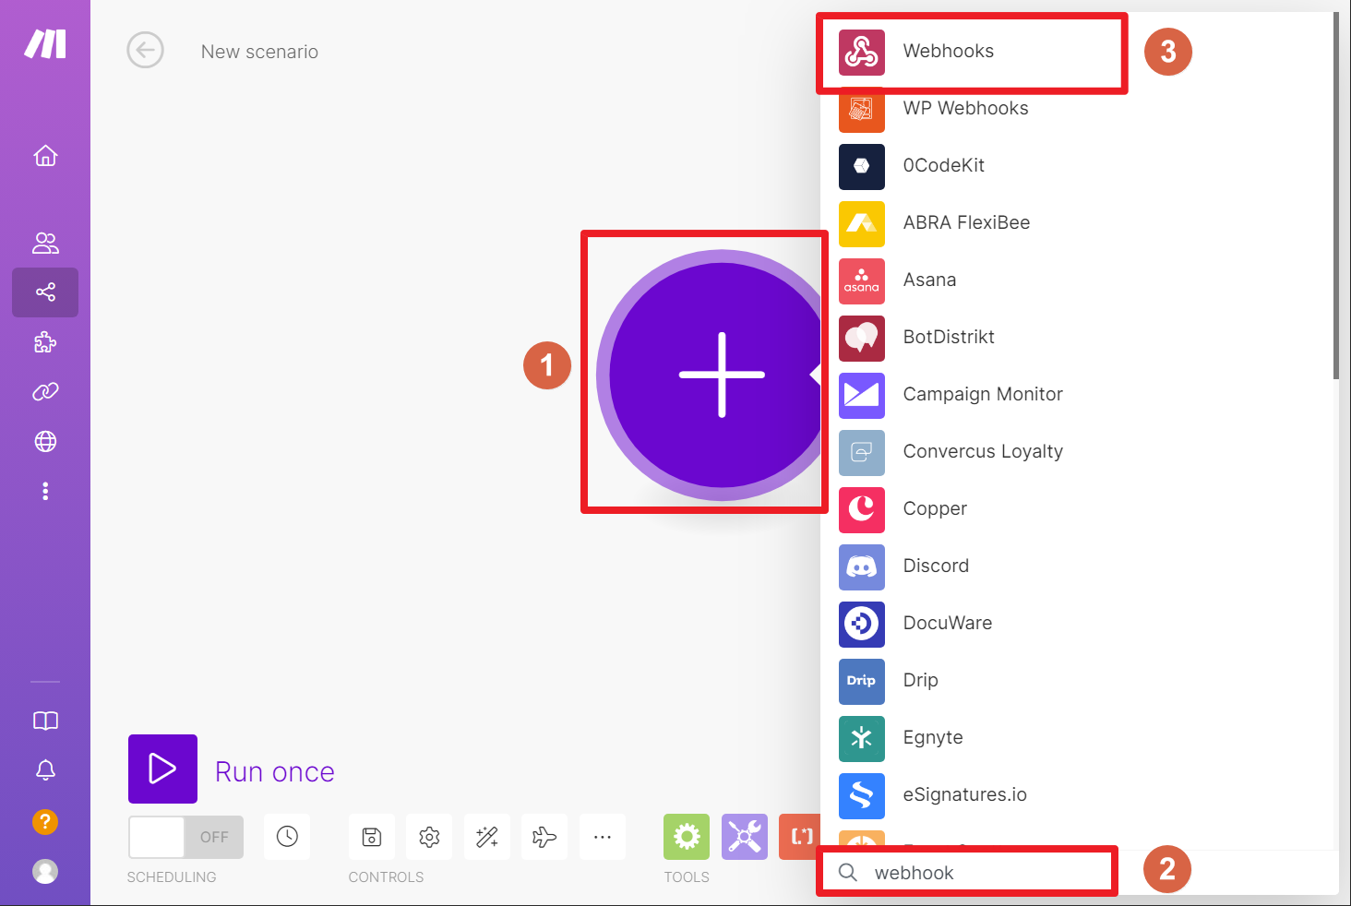Open Resource hub book icon

coord(45,721)
